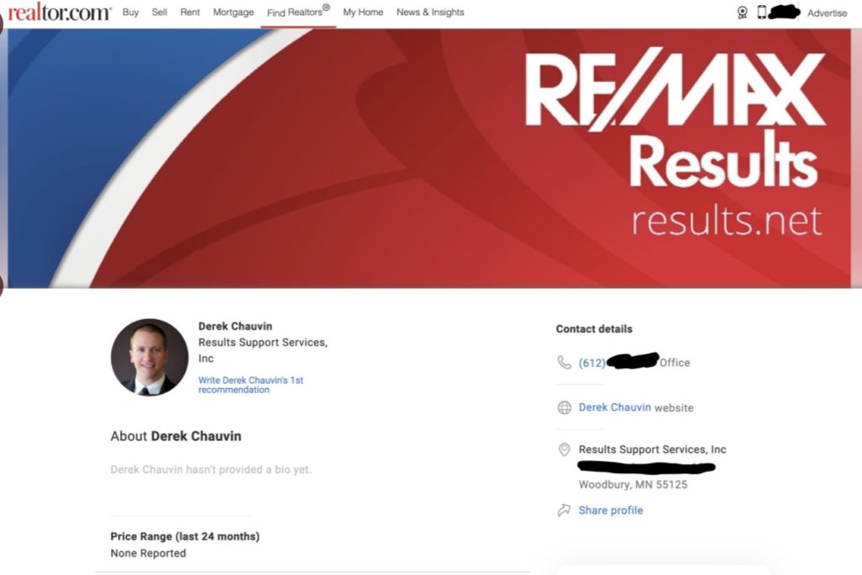Write Derek Chauvin's 1st recommendation

(251, 385)
